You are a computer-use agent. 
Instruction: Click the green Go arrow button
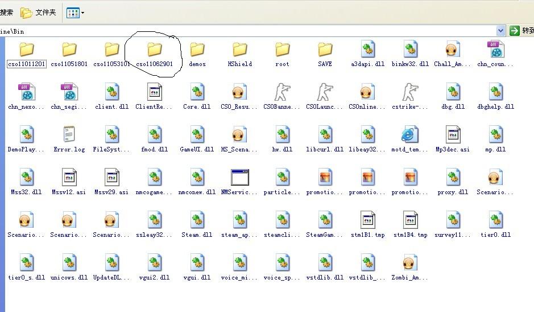pyautogui.click(x=514, y=31)
